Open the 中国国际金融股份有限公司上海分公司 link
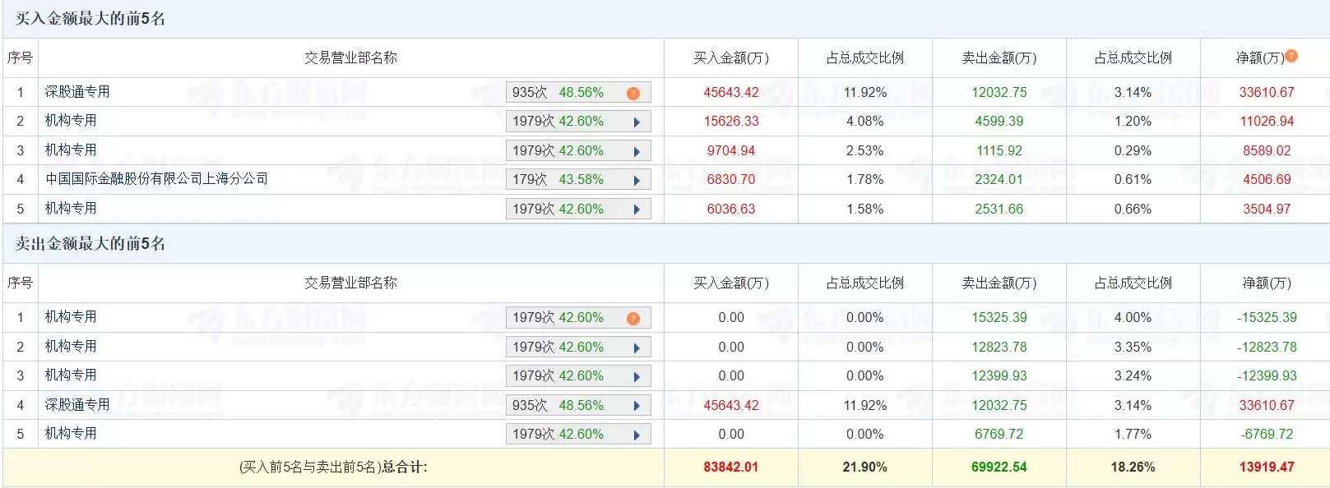Image resolution: width=1330 pixels, height=488 pixels. coord(156,179)
